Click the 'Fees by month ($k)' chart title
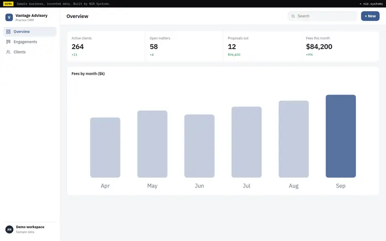This screenshot has height=241, width=386. click(x=88, y=74)
